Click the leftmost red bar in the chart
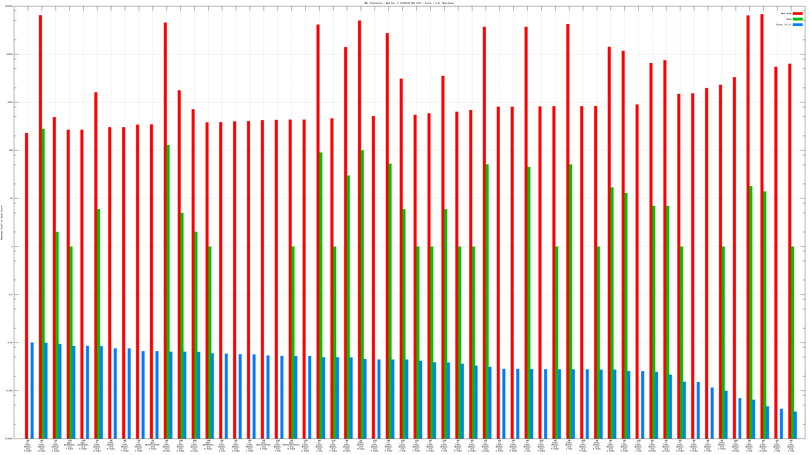 pyautogui.click(x=27, y=283)
